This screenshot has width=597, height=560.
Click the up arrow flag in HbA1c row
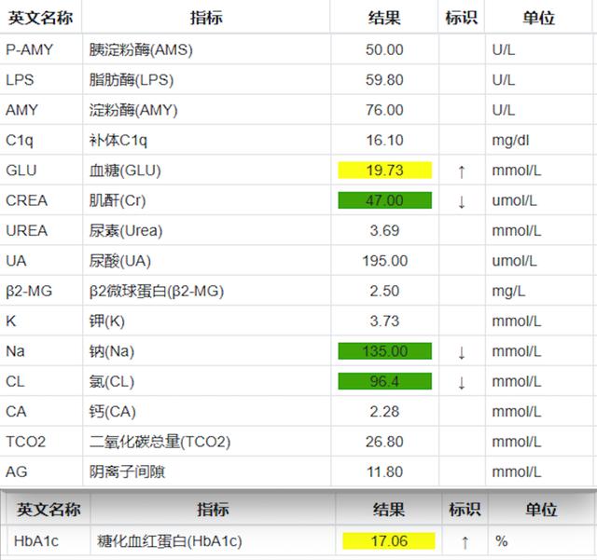point(465,542)
